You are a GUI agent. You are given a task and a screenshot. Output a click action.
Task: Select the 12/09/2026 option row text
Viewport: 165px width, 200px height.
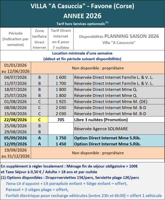point(108,144)
